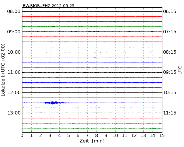Click the 10:15 UTC label
Image resolution: width=184 pixels, height=147 pixels.
[x=170, y=93]
